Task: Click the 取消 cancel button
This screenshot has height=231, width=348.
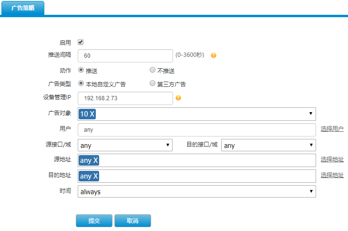Action: [133, 220]
